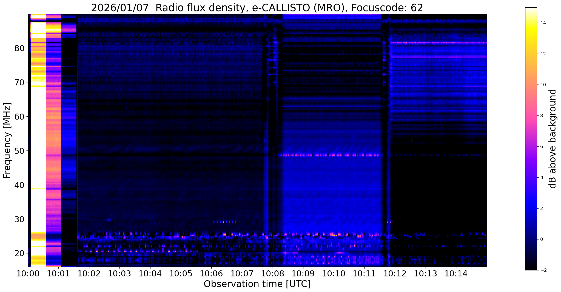The width and height of the screenshot is (561, 292).
Task: Click the 10:02 time tick label
Action: (89, 274)
